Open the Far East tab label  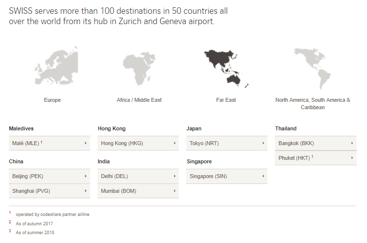point(226,100)
